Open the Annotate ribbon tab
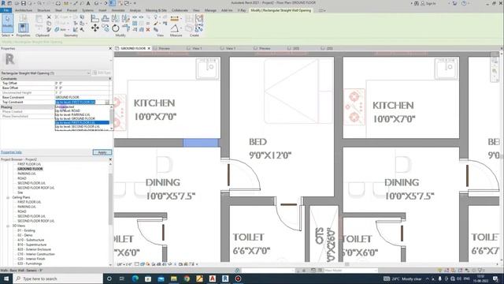The width and height of the screenshot is (504, 284). (x=118, y=10)
